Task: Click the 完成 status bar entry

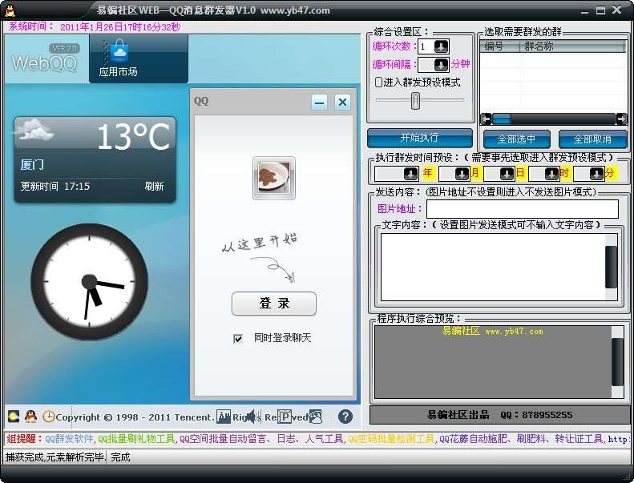Action: (x=120, y=457)
